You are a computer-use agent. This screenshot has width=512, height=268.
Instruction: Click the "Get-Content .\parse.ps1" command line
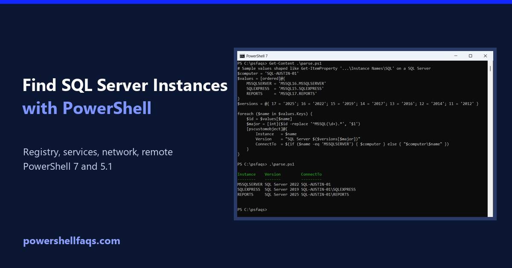tap(279, 63)
